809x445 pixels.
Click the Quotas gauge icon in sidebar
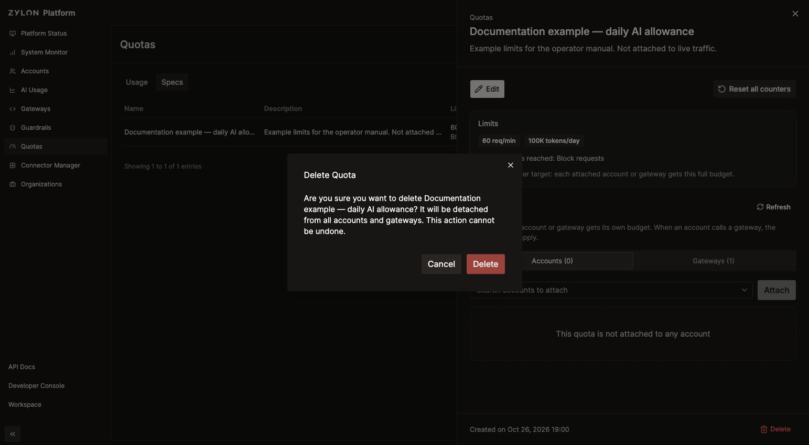pos(13,147)
